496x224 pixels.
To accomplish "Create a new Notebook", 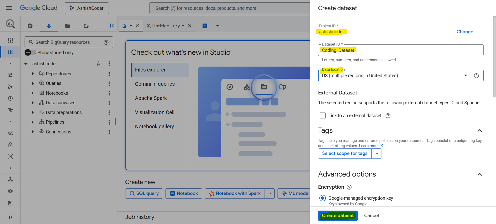I will [184, 194].
